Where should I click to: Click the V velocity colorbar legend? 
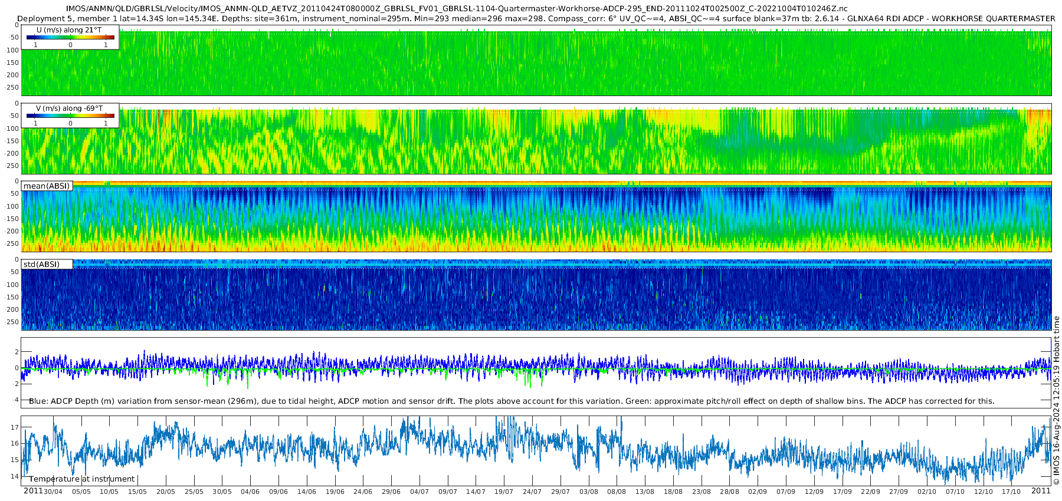pos(70,116)
